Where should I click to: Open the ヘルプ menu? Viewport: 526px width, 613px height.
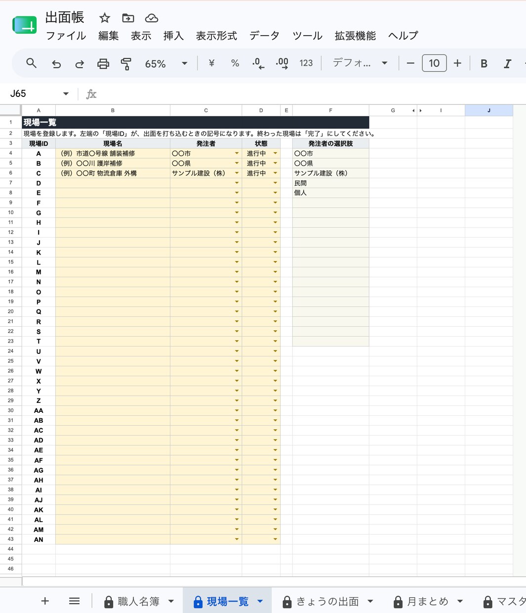click(403, 36)
